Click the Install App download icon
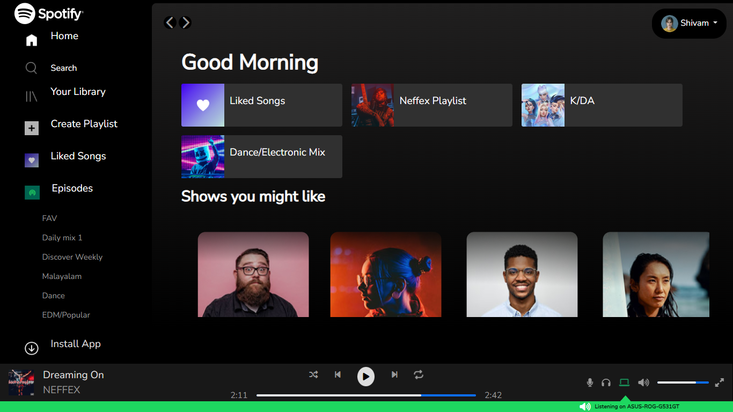The image size is (733, 412). [32, 348]
